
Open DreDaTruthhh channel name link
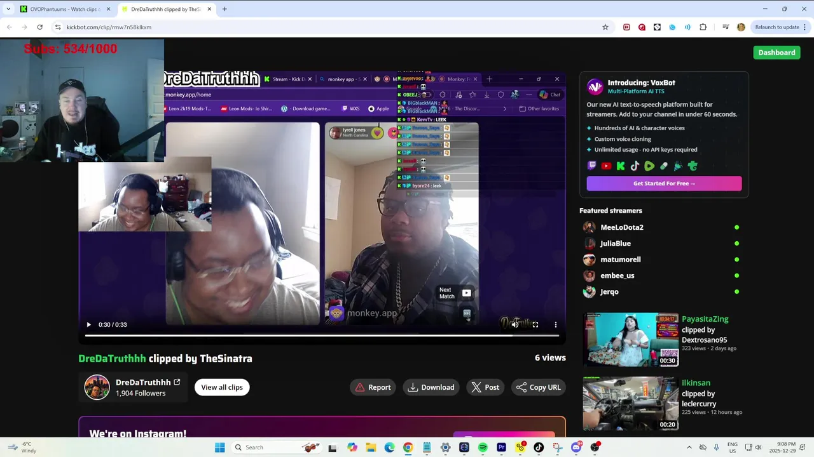[143, 382]
